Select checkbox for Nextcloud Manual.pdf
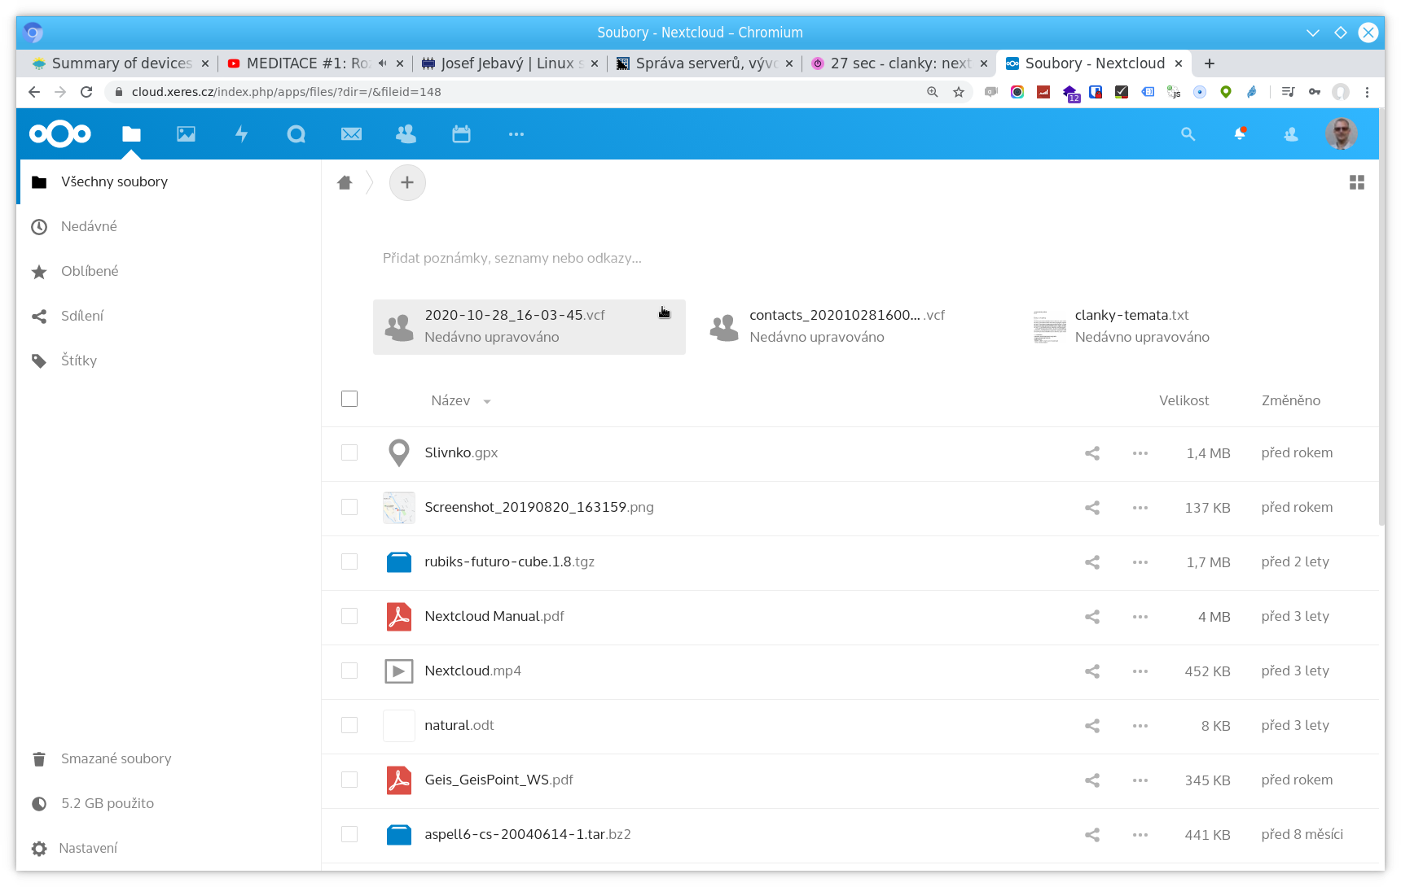Screen dimensions: 1401x887 point(349,616)
